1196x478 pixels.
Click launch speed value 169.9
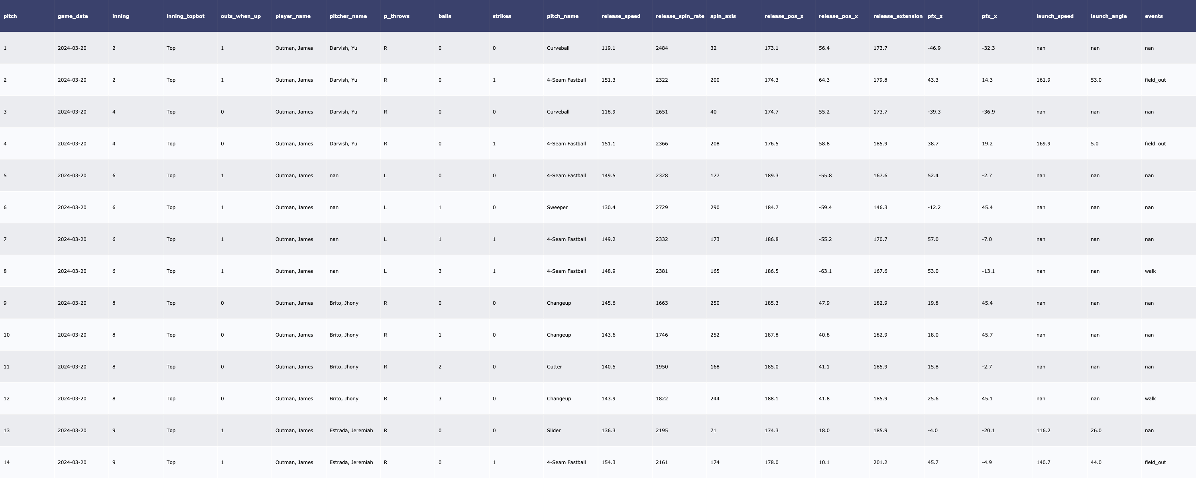point(1043,144)
